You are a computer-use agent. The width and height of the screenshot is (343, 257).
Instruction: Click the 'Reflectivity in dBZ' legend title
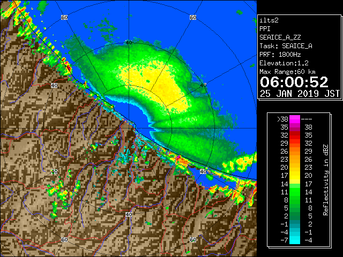[x=326, y=180]
